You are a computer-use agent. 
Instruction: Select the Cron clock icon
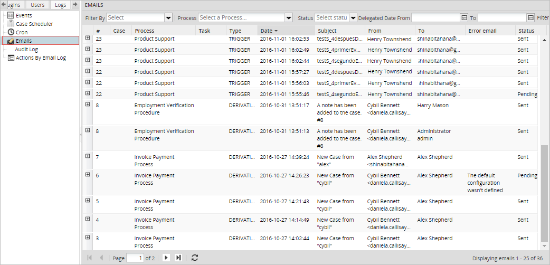(x=11, y=32)
